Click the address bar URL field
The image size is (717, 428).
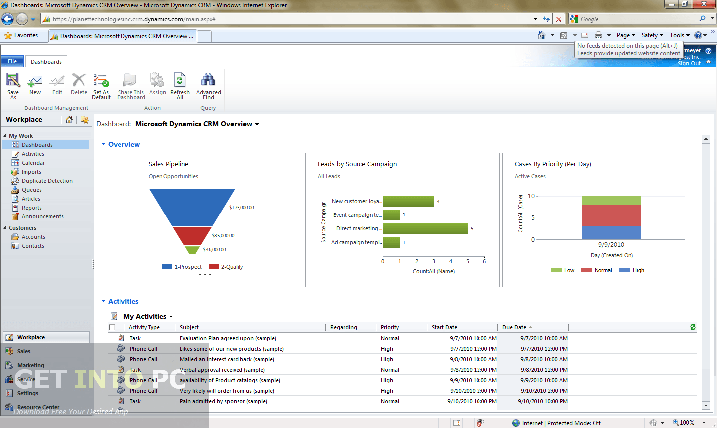(x=289, y=19)
